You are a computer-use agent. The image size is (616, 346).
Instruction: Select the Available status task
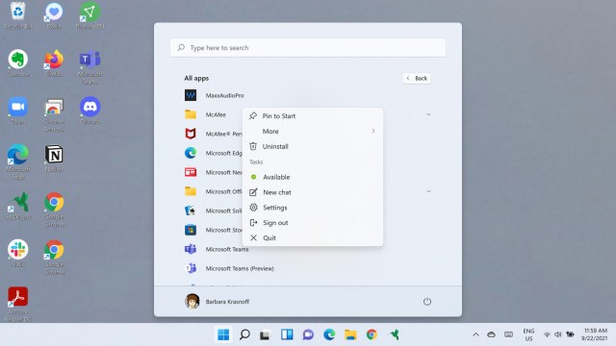pyautogui.click(x=313, y=177)
